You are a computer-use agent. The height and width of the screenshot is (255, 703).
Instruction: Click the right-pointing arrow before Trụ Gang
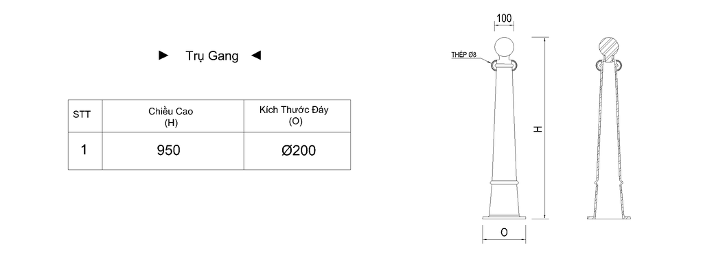click(163, 56)
